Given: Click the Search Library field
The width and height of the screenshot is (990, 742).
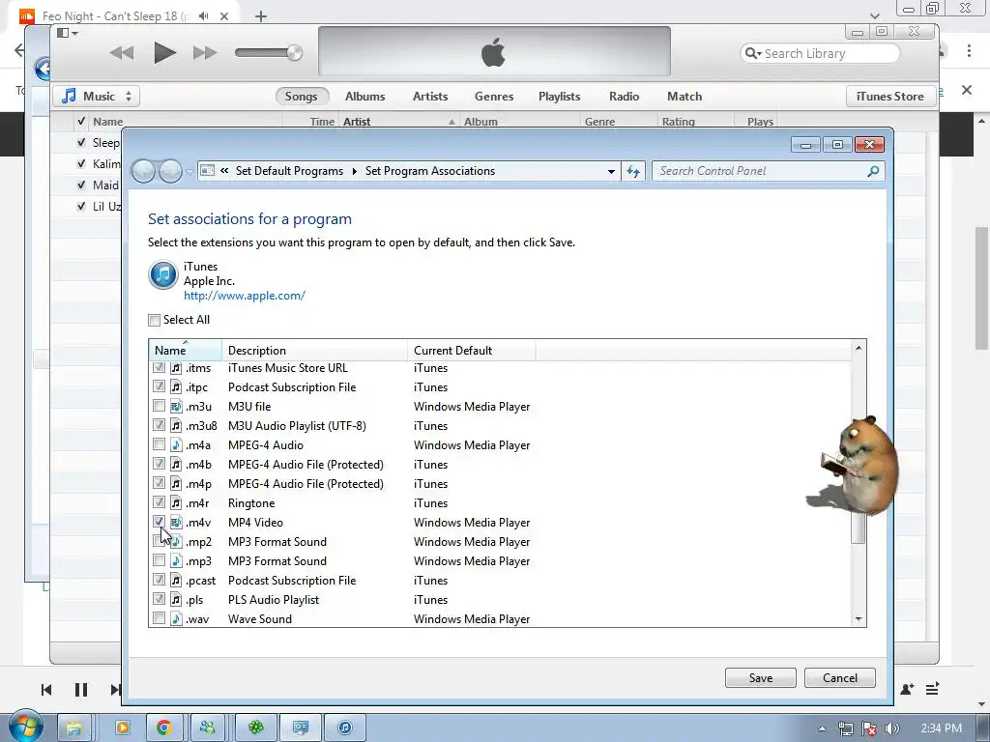Looking at the screenshot, I should click(820, 54).
